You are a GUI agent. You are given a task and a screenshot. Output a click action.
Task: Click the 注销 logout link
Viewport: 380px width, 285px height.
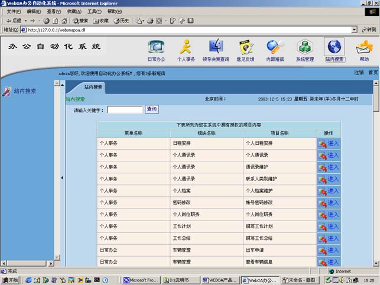pos(359,73)
